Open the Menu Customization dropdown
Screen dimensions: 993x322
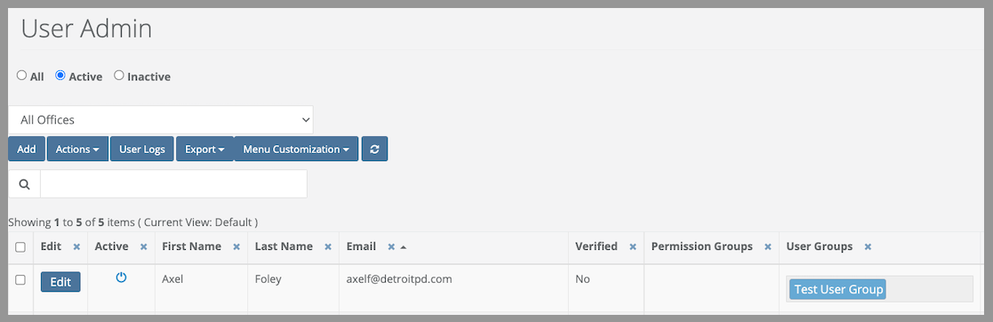(296, 149)
